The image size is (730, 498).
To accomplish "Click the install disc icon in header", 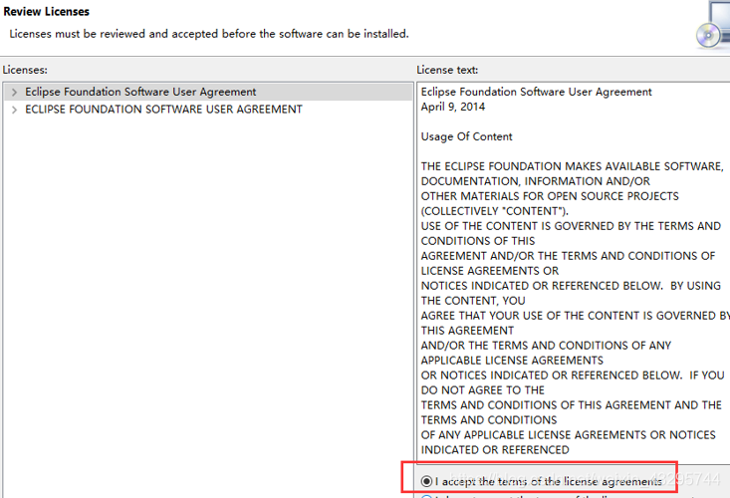I will pyautogui.click(x=713, y=26).
